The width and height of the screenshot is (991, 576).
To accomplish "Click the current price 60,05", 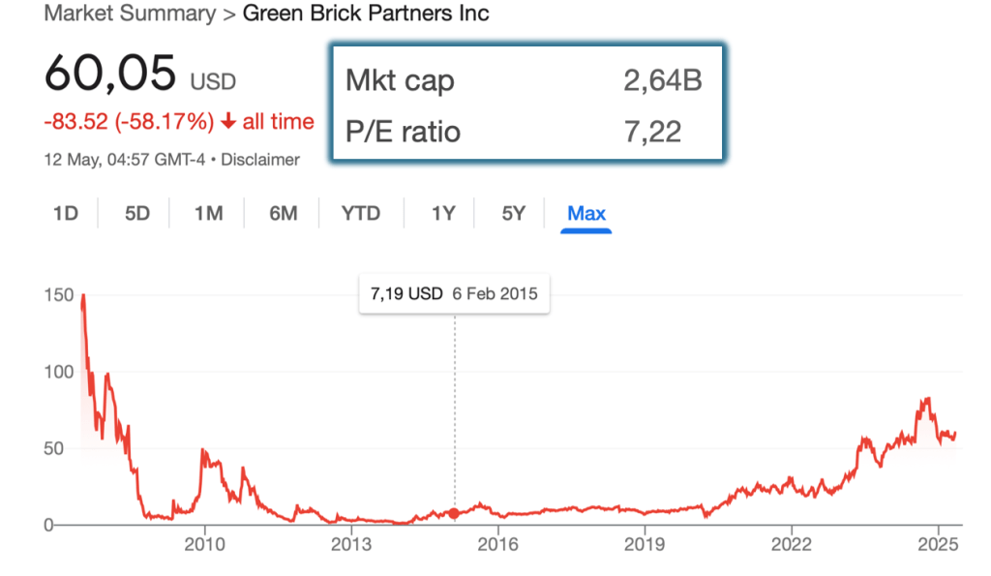I will tap(110, 75).
